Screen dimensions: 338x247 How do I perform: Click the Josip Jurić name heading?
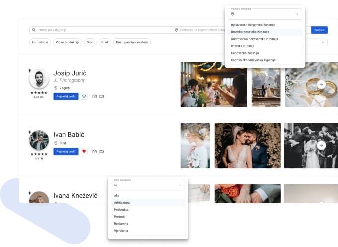tap(70, 73)
